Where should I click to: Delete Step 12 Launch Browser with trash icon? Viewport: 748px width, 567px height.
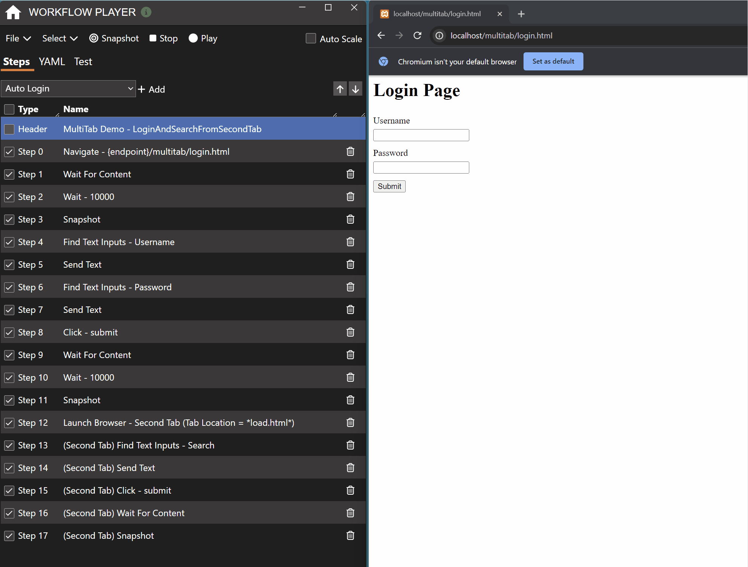point(350,423)
